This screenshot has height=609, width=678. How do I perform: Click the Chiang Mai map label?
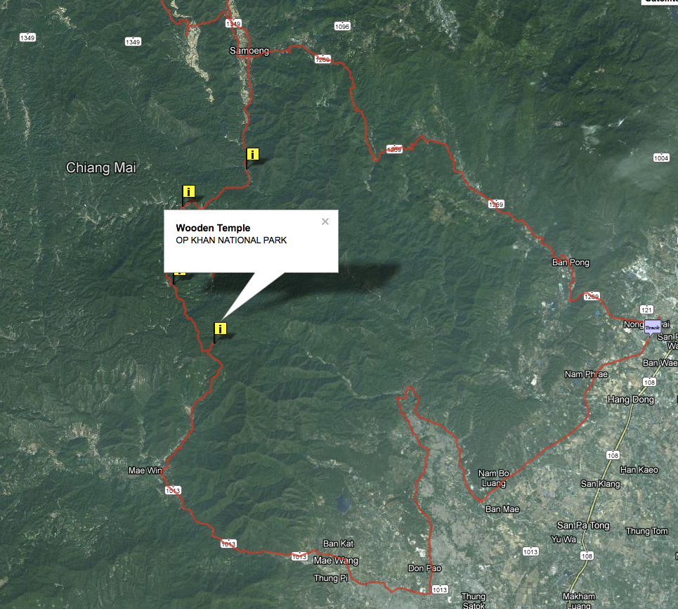click(100, 167)
